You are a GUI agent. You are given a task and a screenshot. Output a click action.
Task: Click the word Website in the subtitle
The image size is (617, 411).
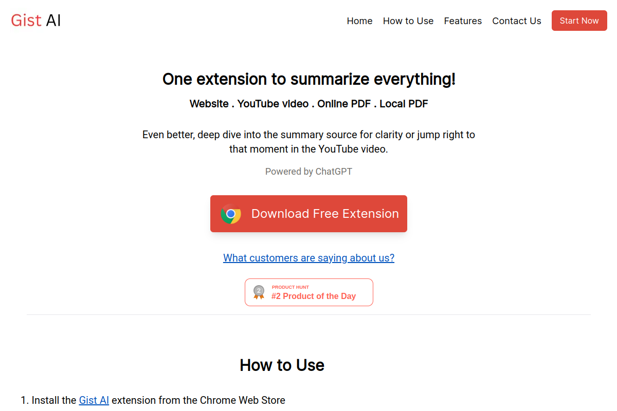(209, 104)
